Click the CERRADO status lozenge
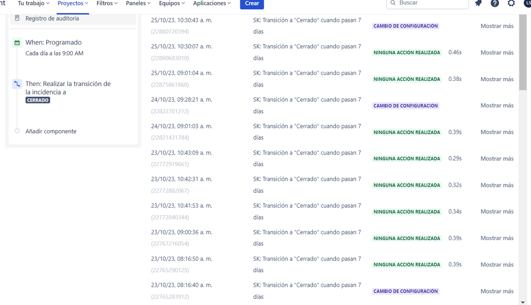The height and width of the screenshot is (305, 531). click(38, 100)
